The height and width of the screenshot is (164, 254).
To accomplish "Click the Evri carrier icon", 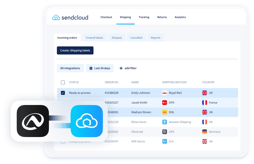I will click(164, 141).
